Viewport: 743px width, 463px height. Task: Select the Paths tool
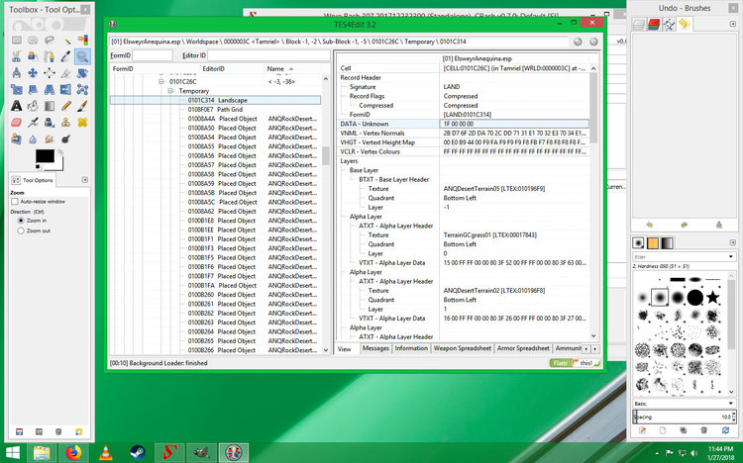click(x=50, y=56)
